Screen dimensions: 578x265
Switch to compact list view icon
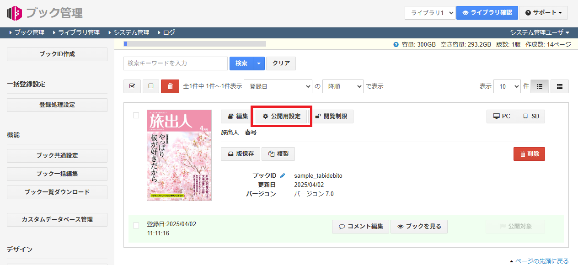pyautogui.click(x=559, y=86)
